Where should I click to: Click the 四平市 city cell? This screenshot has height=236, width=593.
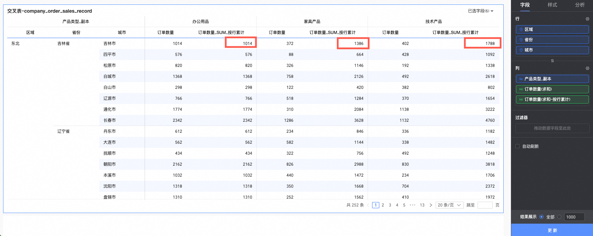(x=110, y=55)
